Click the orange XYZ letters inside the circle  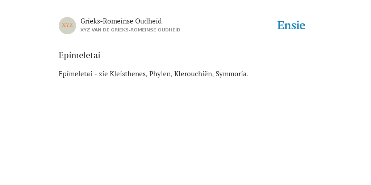click(x=67, y=25)
